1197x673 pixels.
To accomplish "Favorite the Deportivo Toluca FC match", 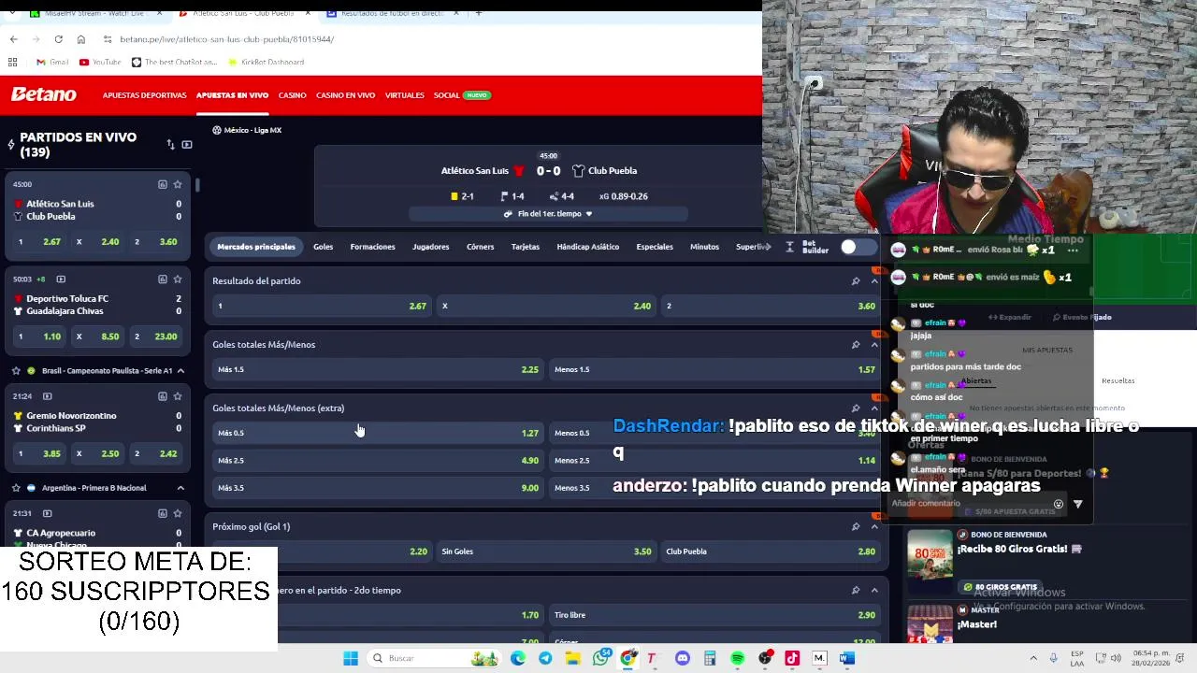I will 178,279.
